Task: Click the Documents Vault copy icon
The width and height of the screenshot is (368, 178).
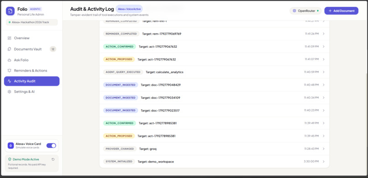Action: pos(10,49)
